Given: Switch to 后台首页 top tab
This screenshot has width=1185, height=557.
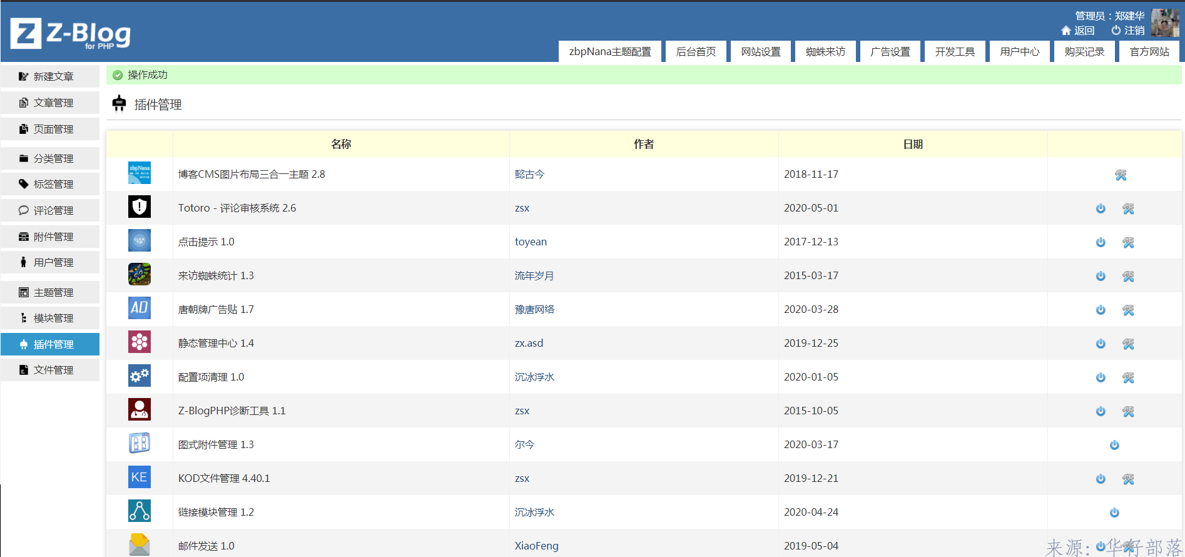Looking at the screenshot, I should tap(696, 51).
